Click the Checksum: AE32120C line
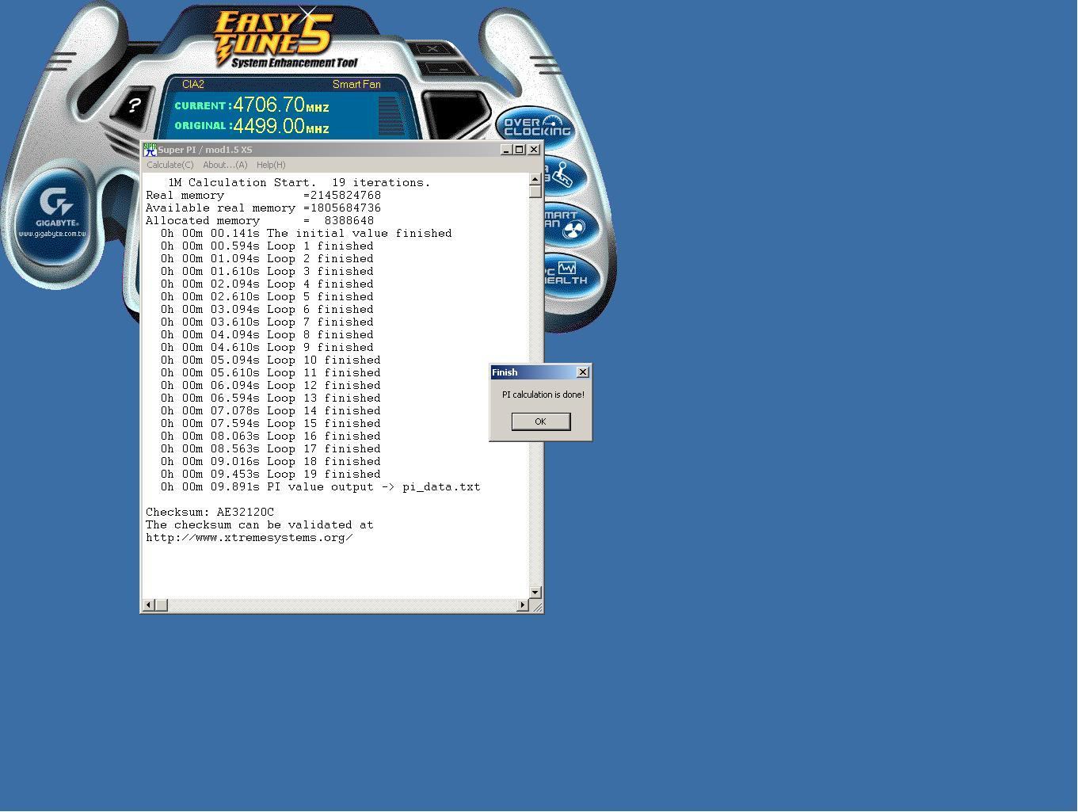Viewport: 1078px width, 812px height. [210, 513]
